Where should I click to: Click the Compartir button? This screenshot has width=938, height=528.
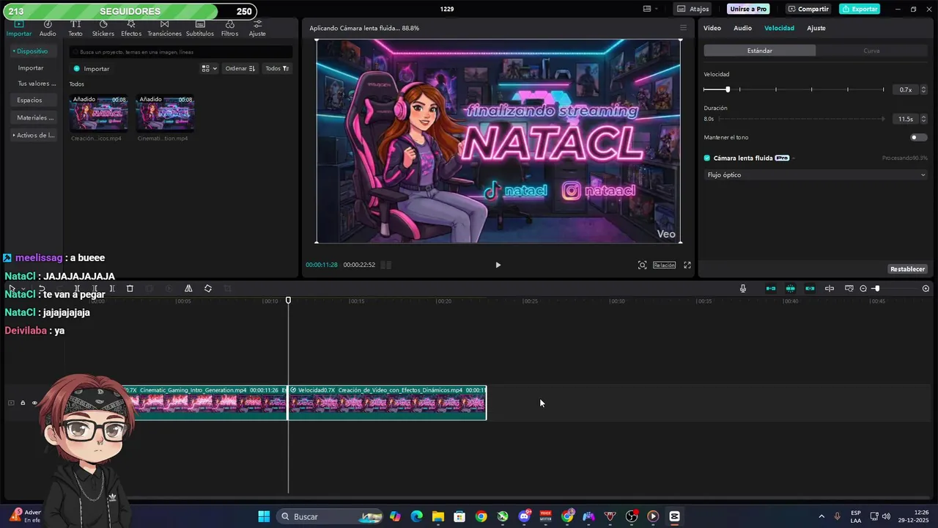(808, 9)
